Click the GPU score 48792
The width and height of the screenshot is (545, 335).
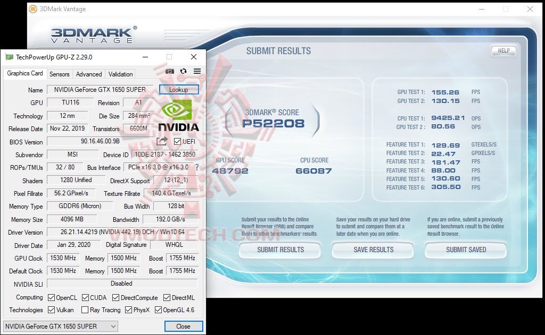tap(230, 170)
